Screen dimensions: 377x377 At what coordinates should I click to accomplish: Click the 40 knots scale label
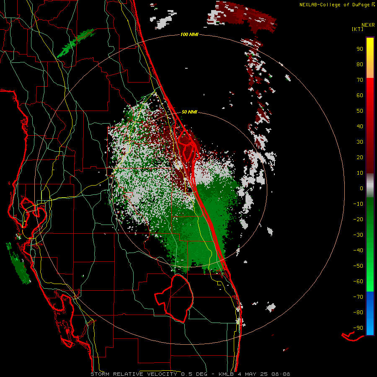360,126
